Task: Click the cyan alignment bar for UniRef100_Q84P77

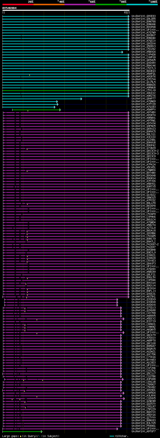Action: point(42,98)
